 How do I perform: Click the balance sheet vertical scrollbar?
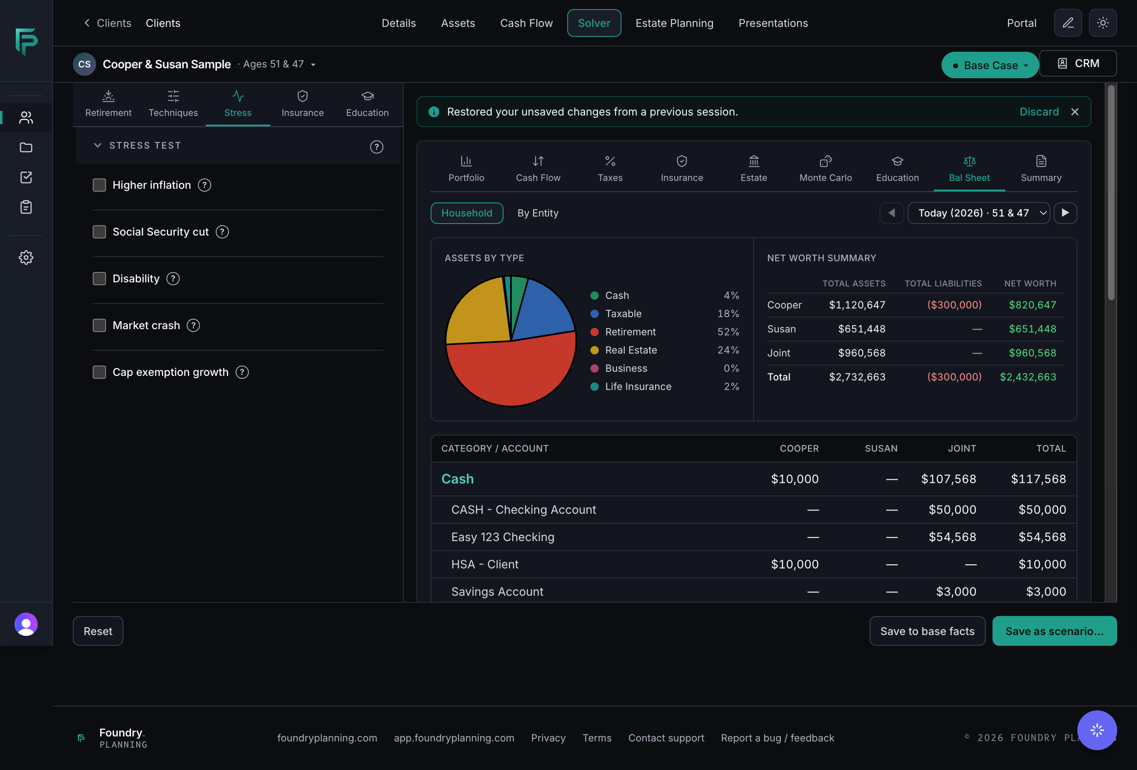(x=1111, y=192)
